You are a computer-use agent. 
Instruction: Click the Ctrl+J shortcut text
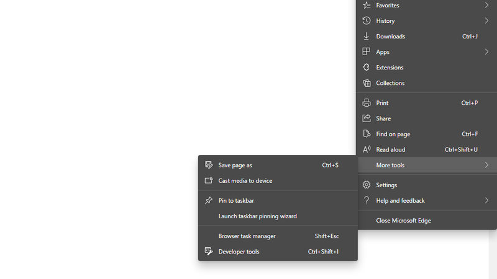point(470,36)
